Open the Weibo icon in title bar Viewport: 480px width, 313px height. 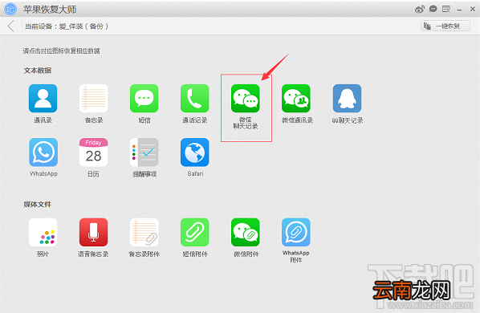click(x=420, y=10)
